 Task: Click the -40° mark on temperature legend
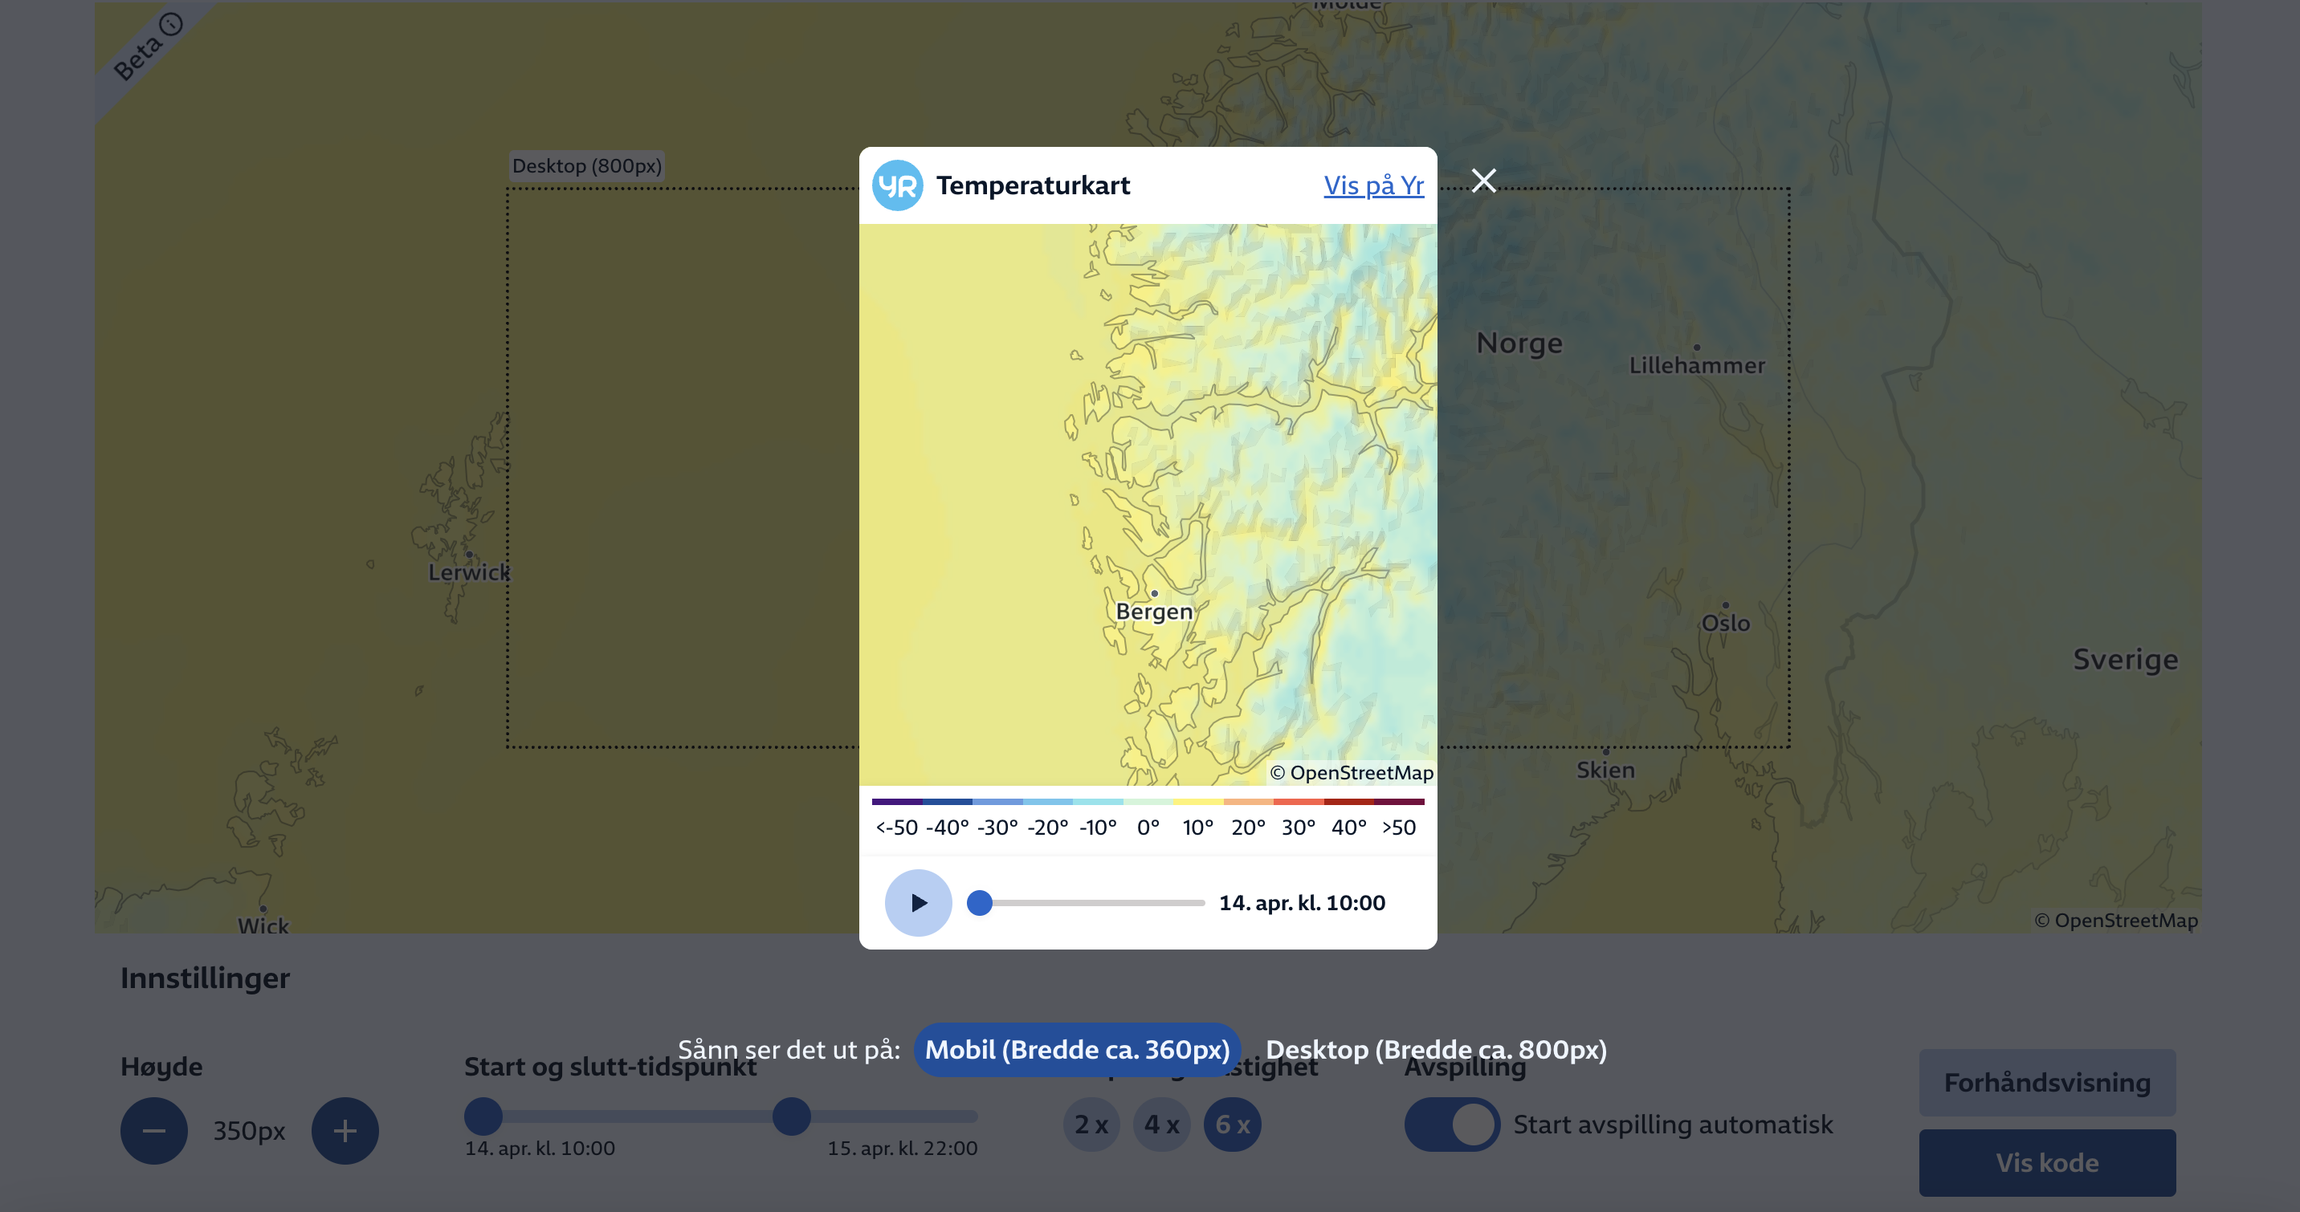[947, 828]
